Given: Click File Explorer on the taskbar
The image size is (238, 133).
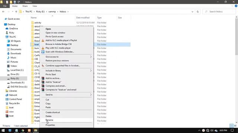Looking at the screenshot, I should pos(36,130).
